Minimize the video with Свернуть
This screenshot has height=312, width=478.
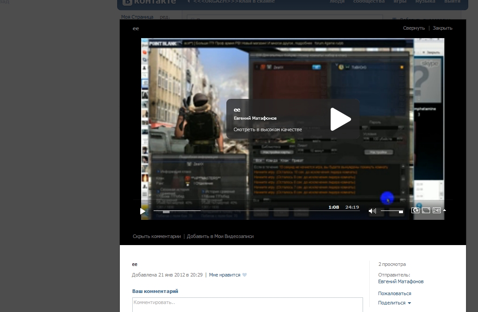(x=414, y=28)
